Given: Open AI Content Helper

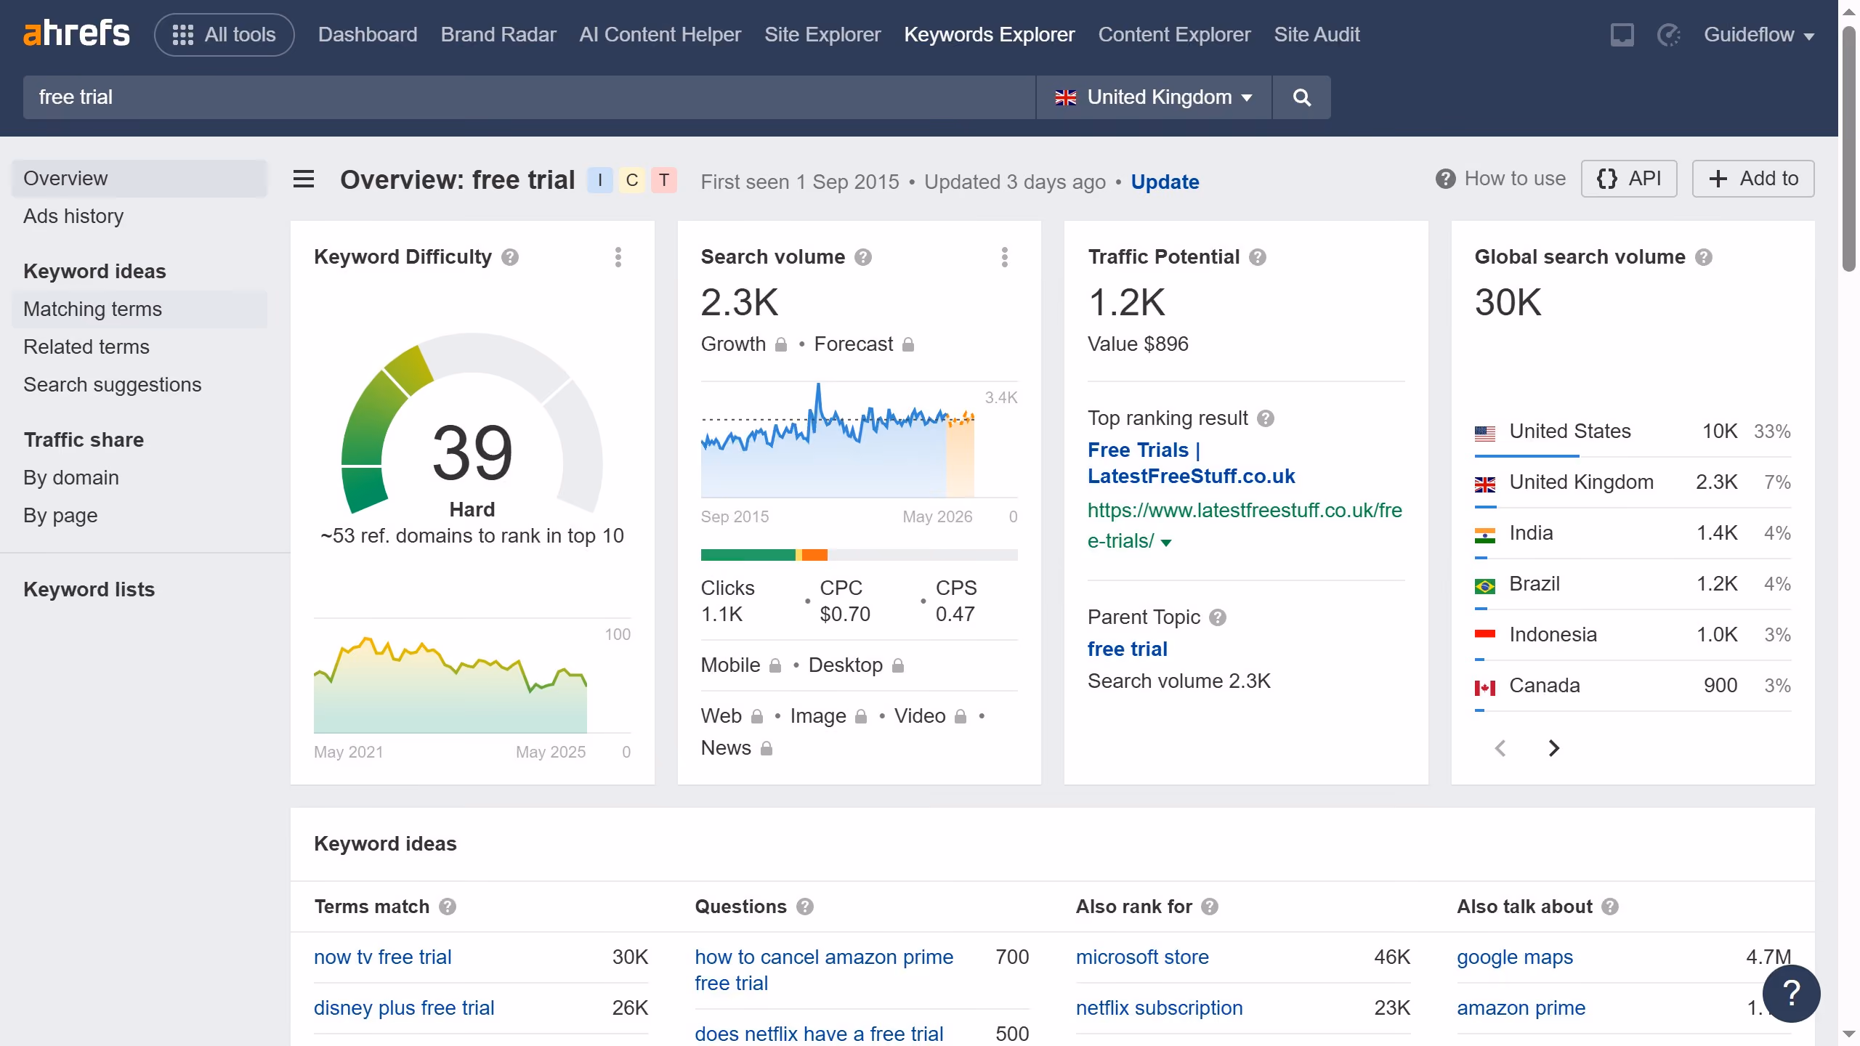Looking at the screenshot, I should point(660,34).
